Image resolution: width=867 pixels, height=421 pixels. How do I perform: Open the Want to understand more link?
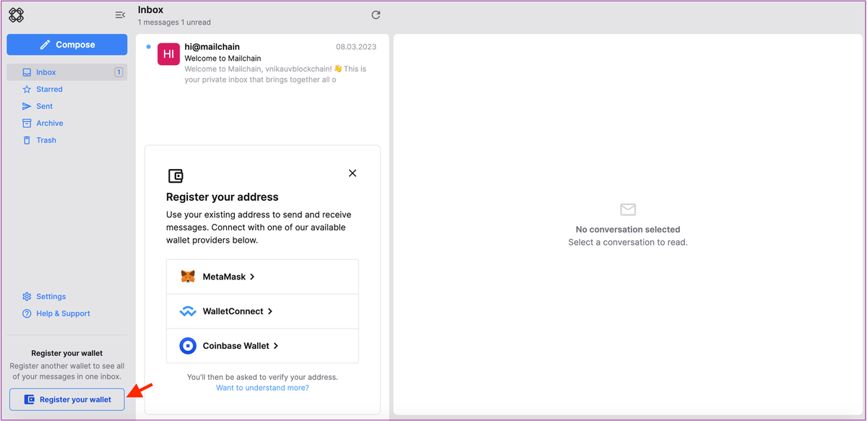pos(262,388)
